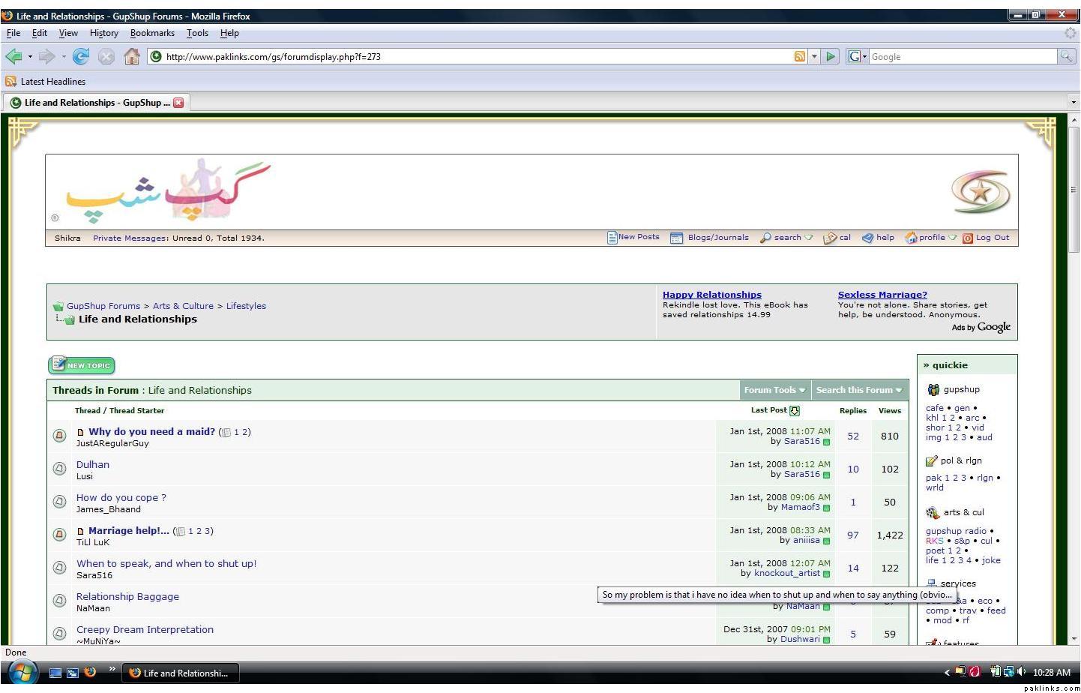Click the Home toolbar icon
Image resolution: width=1081 pixels, height=693 pixels.
click(132, 56)
